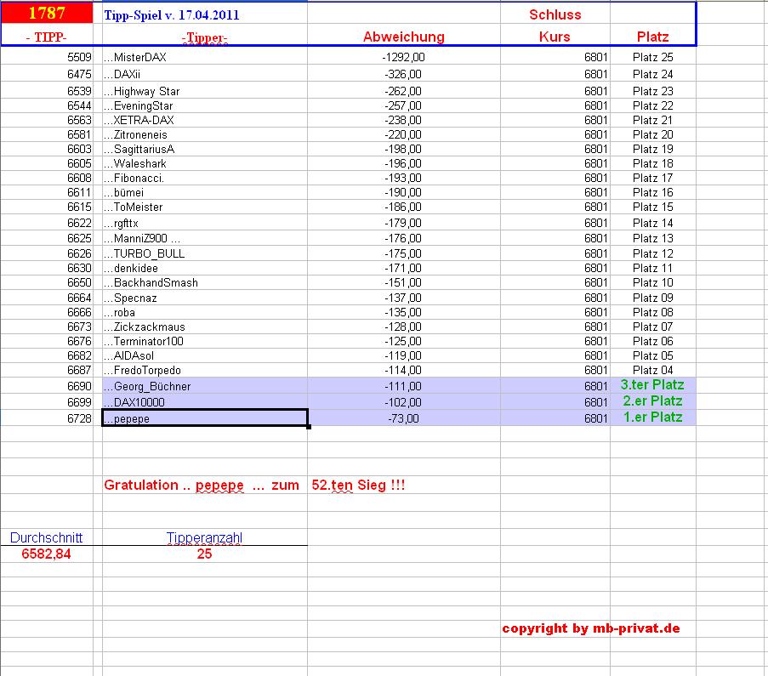
Task: Click the Tipperanzahl count of 25
Action: tap(204, 552)
